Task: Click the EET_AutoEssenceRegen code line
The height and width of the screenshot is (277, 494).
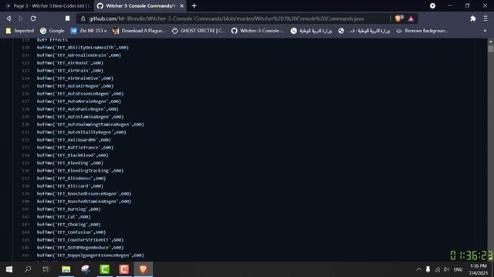Action: point(80,94)
